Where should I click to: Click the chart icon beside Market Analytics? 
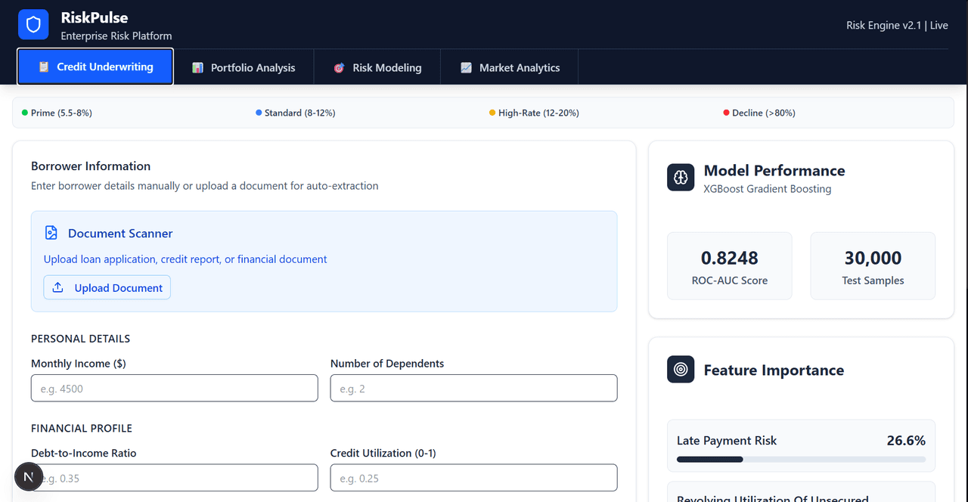point(465,67)
